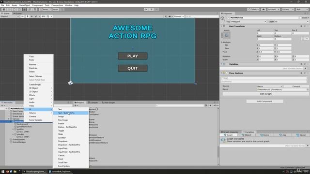Collapse Canvas in Hierarchy

click(x=9, y=119)
